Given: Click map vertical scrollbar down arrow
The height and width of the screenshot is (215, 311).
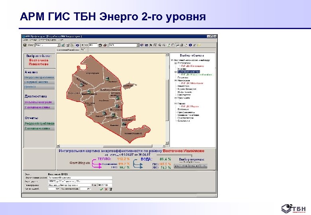Looking at the screenshot, I should (x=167, y=143).
